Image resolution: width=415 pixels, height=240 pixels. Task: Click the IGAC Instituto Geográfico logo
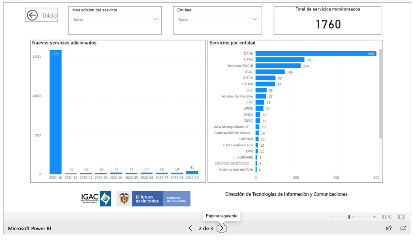[95, 198]
